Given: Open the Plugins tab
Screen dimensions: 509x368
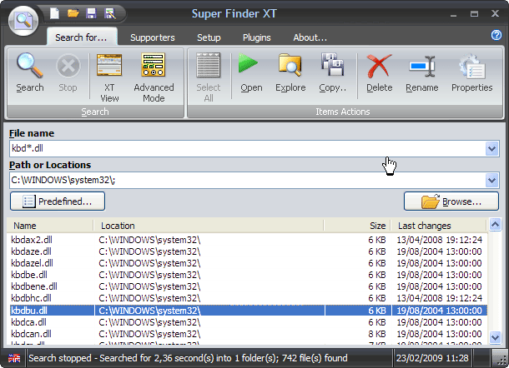Looking at the screenshot, I should tap(256, 37).
